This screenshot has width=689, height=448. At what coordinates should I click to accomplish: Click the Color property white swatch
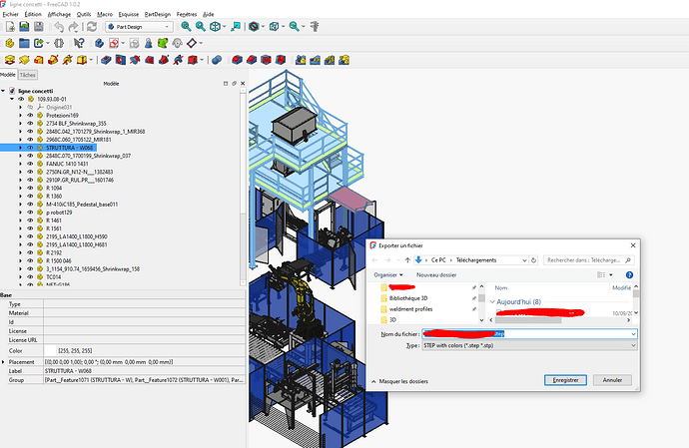[50, 351]
